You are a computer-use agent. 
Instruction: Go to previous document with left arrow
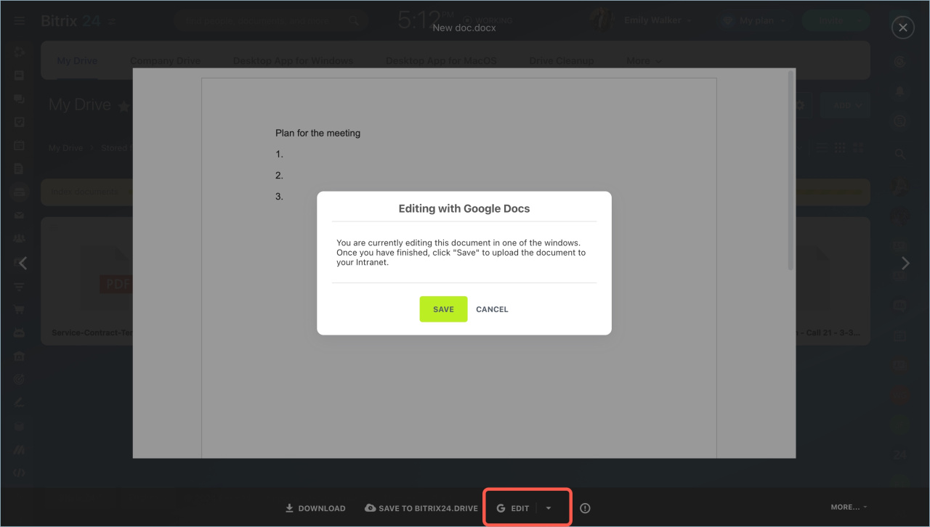click(x=23, y=263)
